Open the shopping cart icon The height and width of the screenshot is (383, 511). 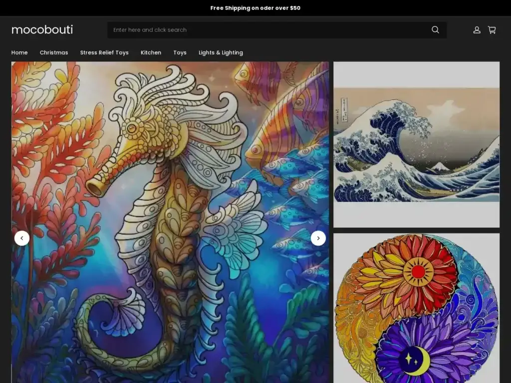[492, 30]
